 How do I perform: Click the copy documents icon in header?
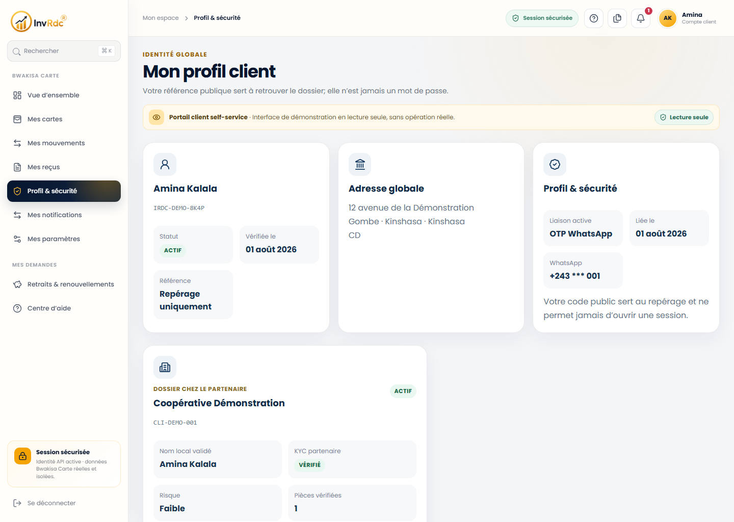tap(617, 18)
